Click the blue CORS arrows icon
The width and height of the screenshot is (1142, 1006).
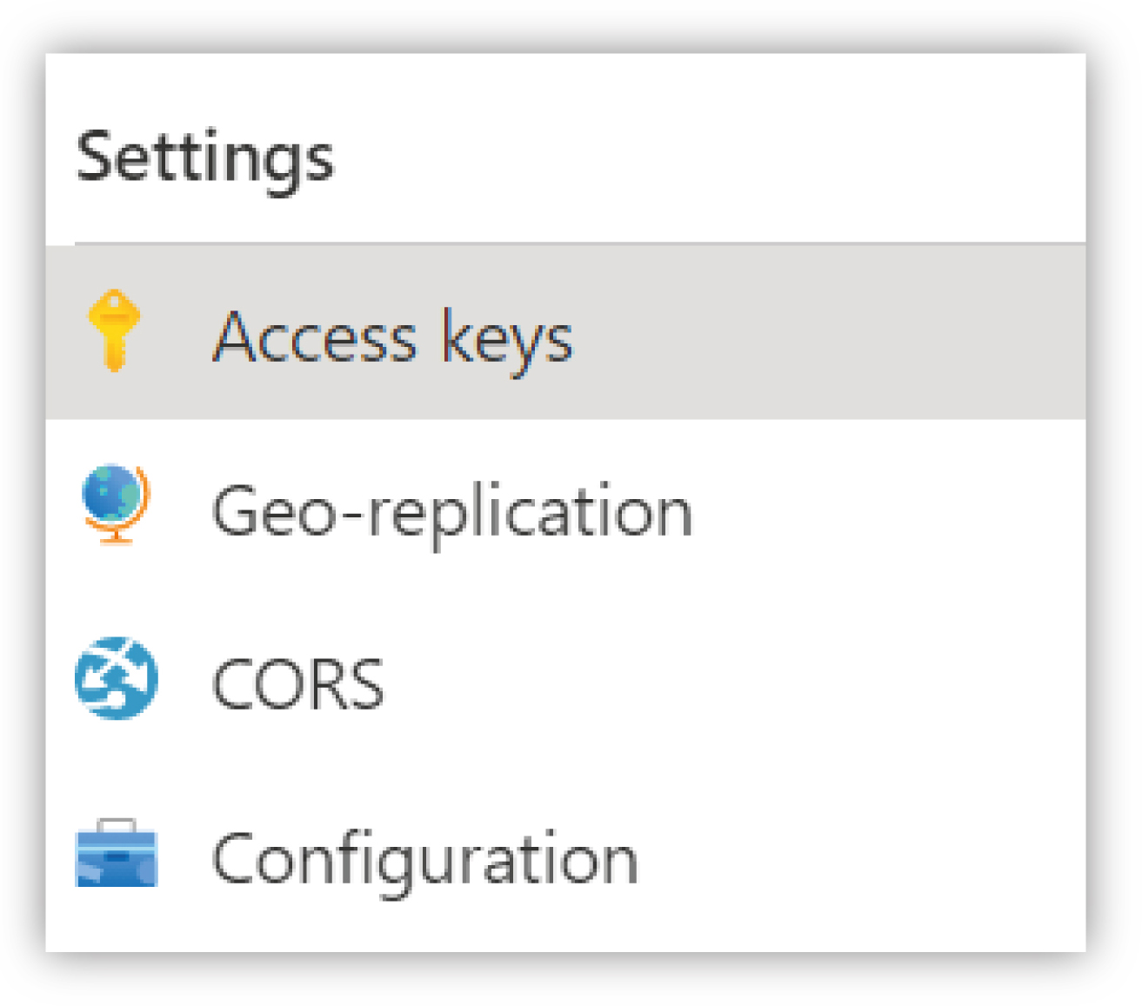(117, 678)
